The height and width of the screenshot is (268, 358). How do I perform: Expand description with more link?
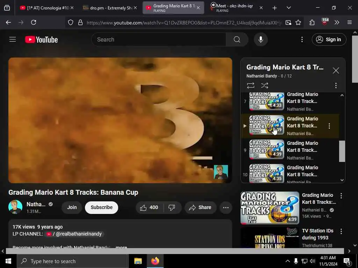point(121,247)
